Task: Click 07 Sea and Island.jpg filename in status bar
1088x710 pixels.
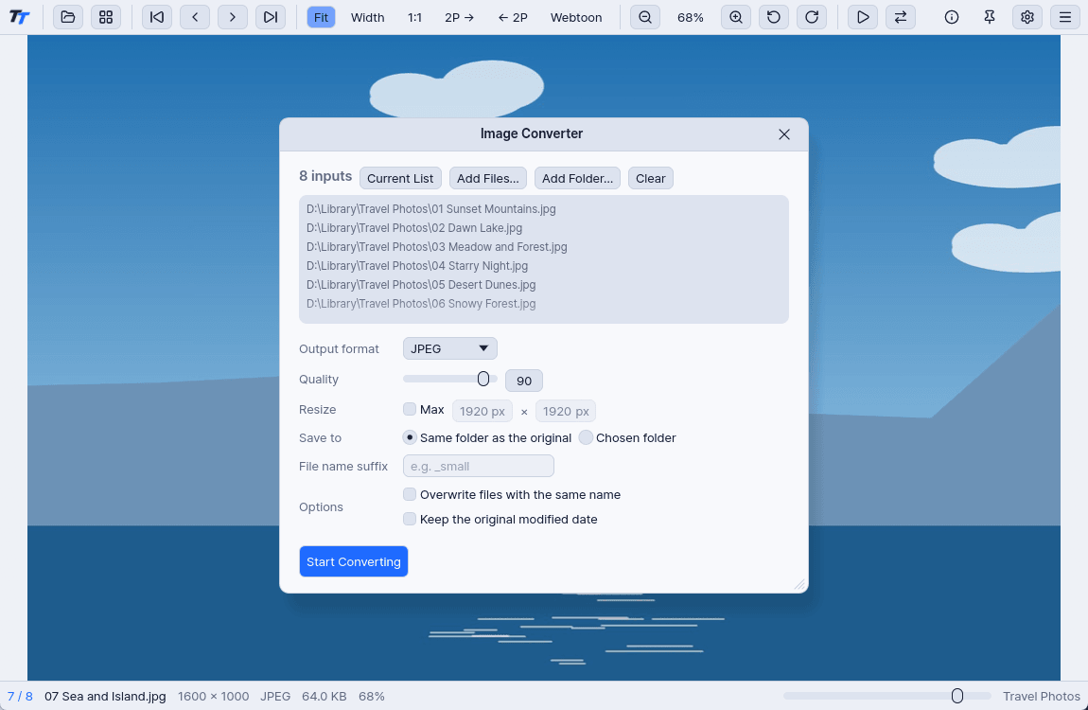Action: coord(105,696)
